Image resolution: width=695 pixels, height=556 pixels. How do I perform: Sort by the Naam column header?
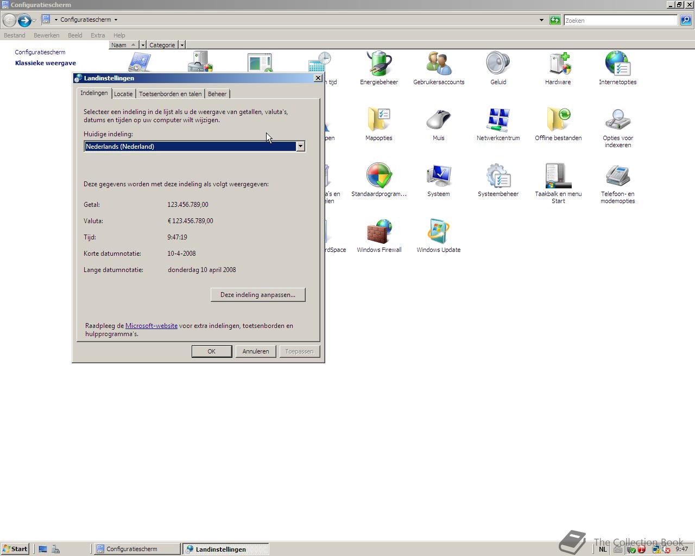pyautogui.click(x=124, y=45)
